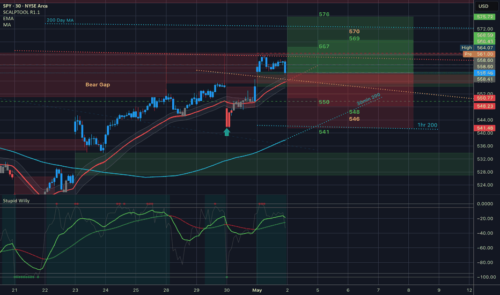Click the red 548.23 price tag
This screenshot has width=500, height=295.
click(x=484, y=106)
